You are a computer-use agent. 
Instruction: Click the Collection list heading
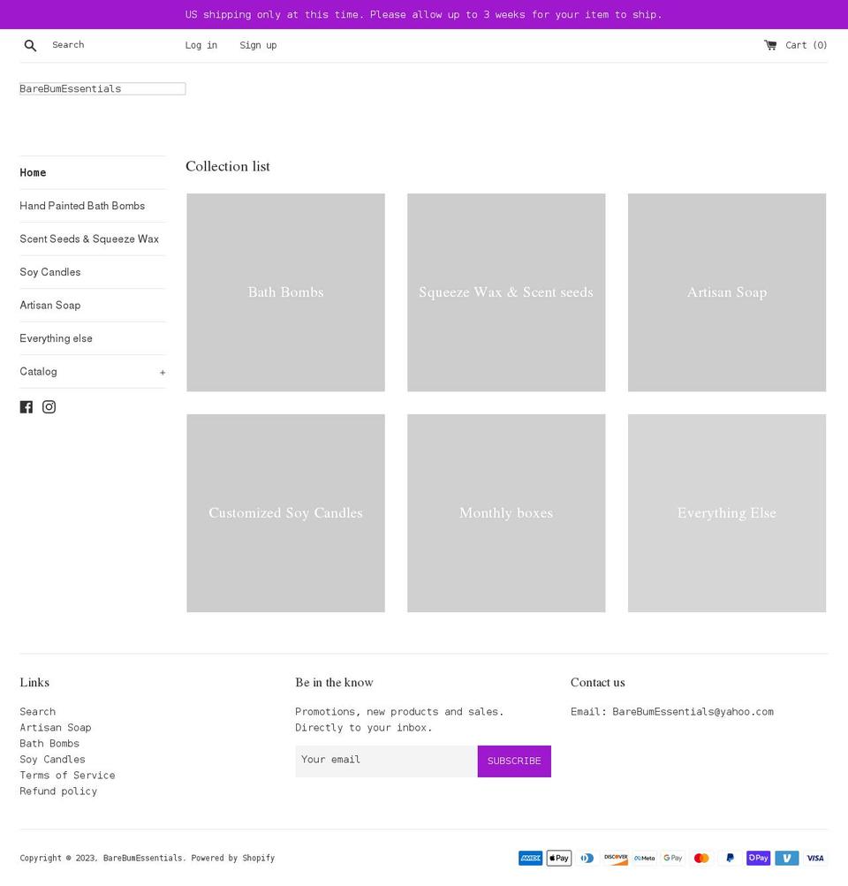pyautogui.click(x=228, y=166)
